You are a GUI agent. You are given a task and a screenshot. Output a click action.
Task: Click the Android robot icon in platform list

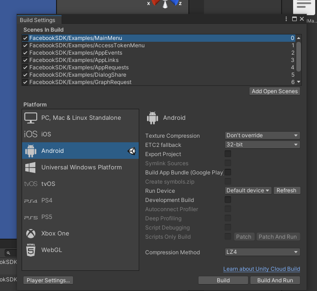[31, 151]
